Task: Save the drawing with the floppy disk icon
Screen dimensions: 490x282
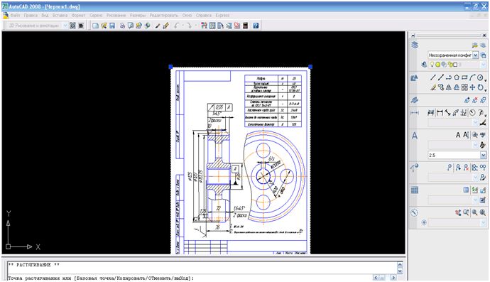Action: tap(112, 26)
